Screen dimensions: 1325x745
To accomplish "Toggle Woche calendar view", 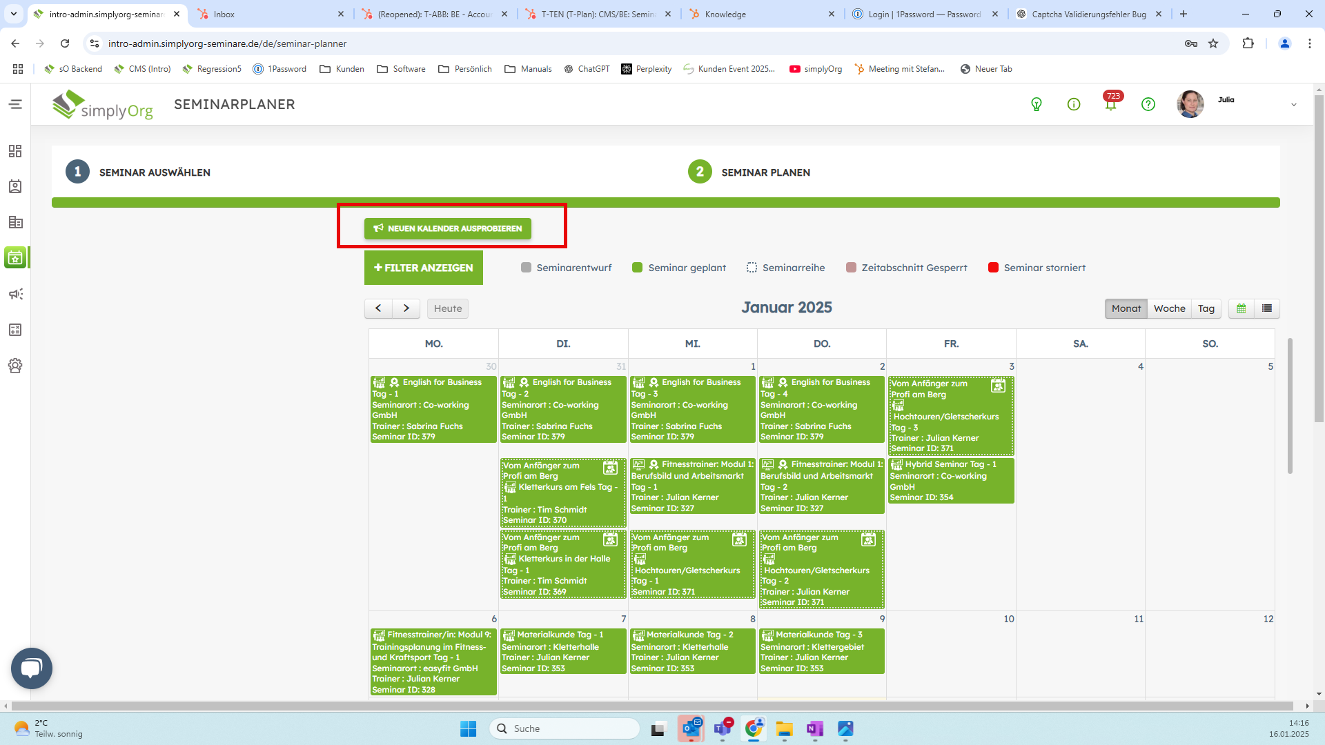I will [x=1169, y=308].
